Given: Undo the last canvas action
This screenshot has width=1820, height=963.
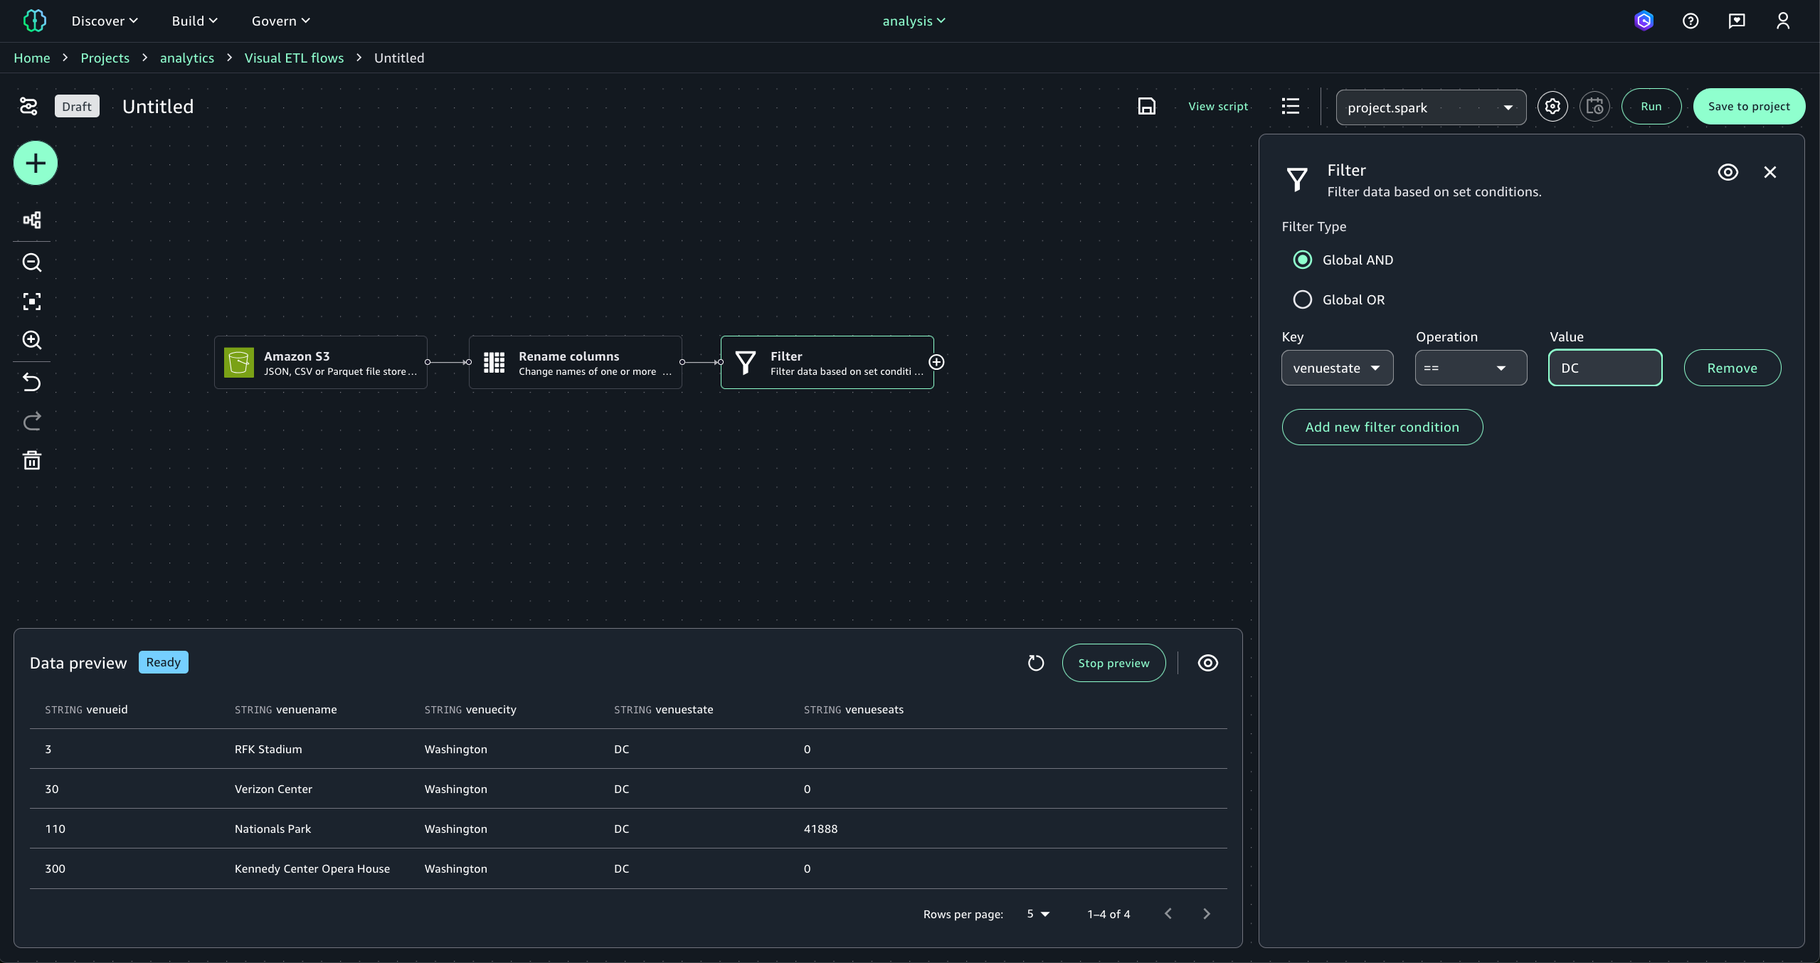Looking at the screenshot, I should click(x=32, y=382).
